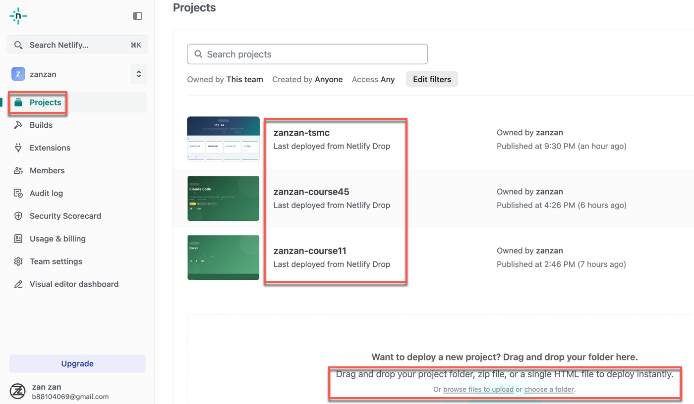Viewport: 694px width, 404px height.
Task: Click Owned by zanzan in zanzan-course45 row
Action: tap(530, 192)
